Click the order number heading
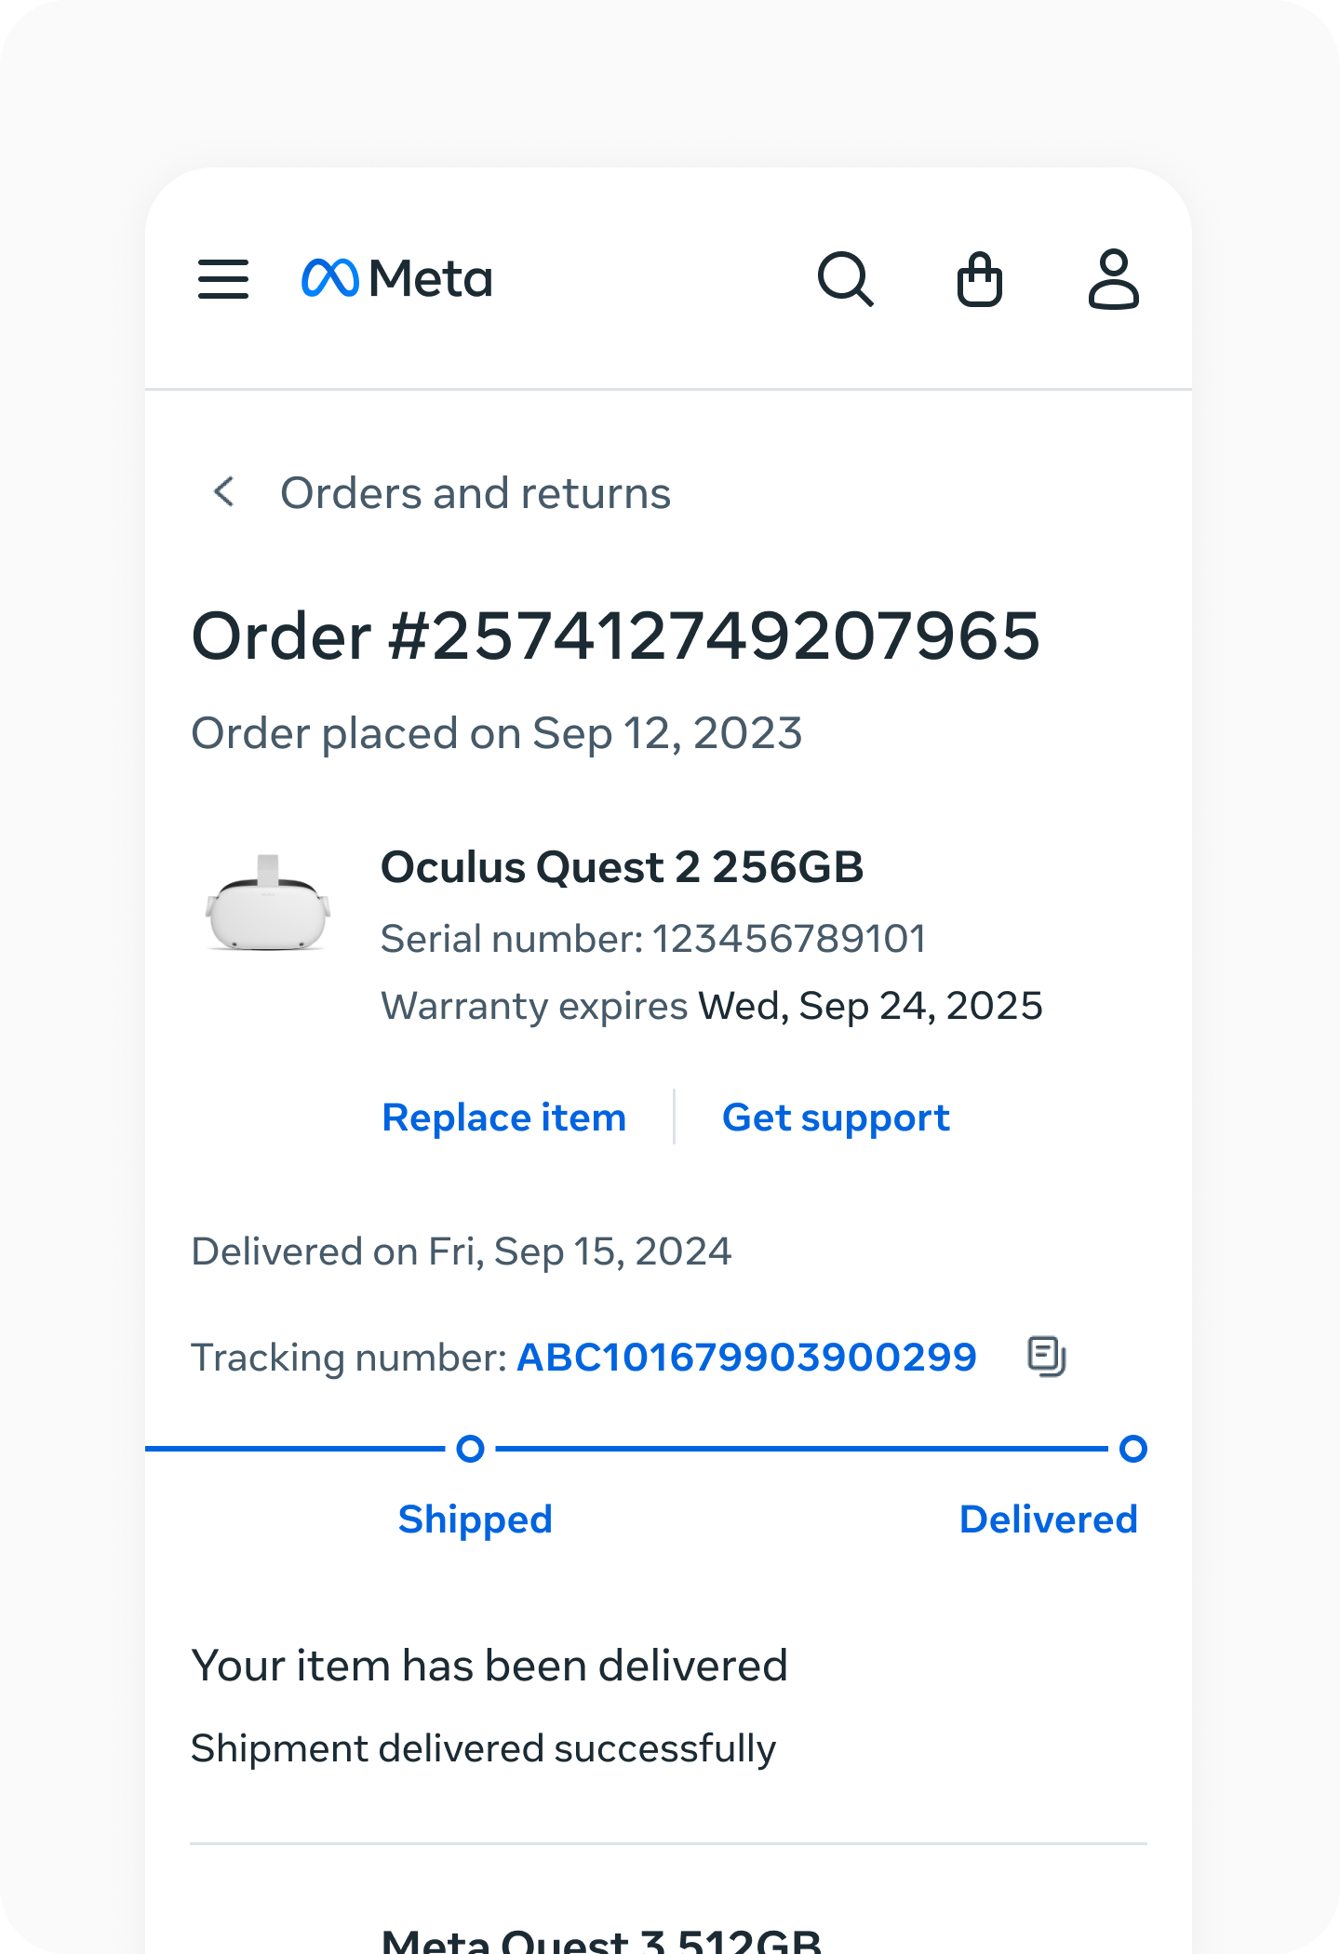Screen dimensions: 1340x1954 point(615,636)
